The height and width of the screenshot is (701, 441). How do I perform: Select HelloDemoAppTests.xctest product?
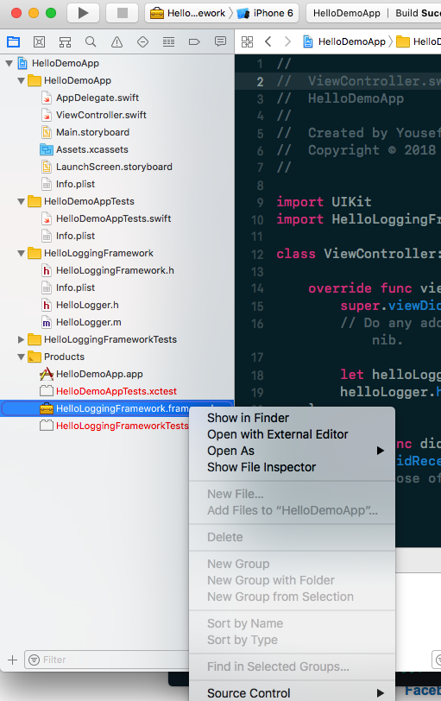click(x=117, y=392)
